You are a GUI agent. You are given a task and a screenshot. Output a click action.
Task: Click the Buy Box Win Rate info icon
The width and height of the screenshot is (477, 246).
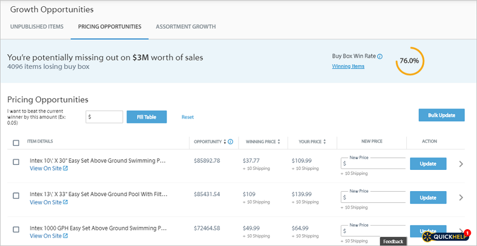(380, 57)
